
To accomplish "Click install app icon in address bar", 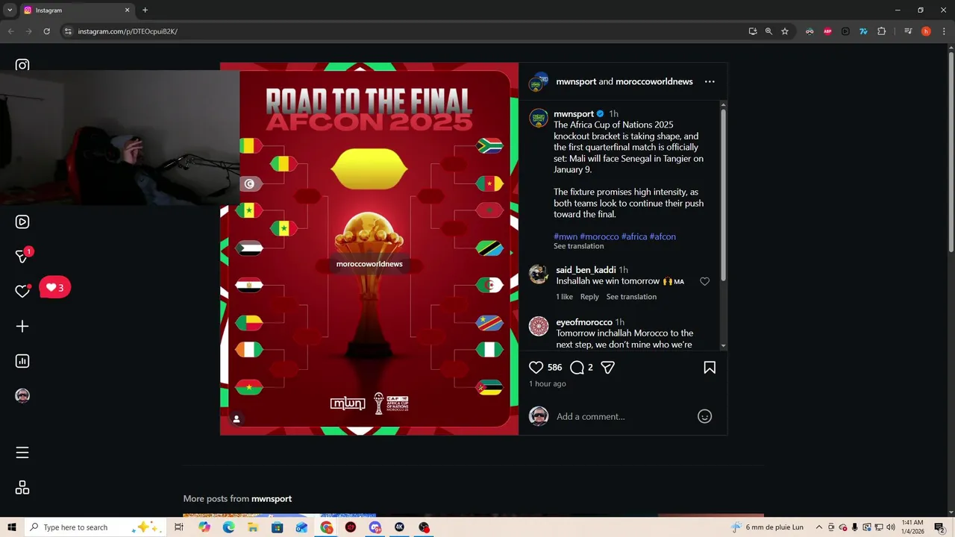I will point(753,31).
